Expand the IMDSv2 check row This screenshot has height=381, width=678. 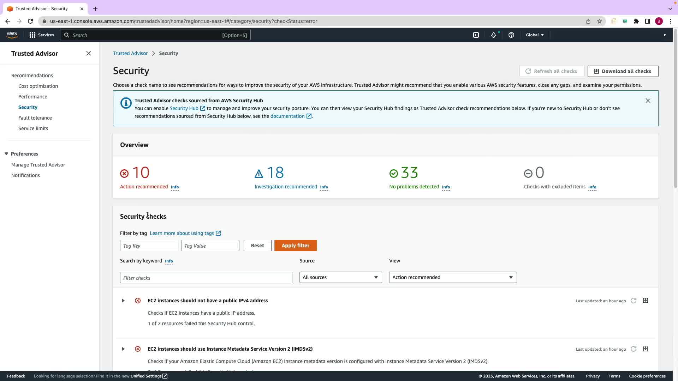pyautogui.click(x=123, y=349)
